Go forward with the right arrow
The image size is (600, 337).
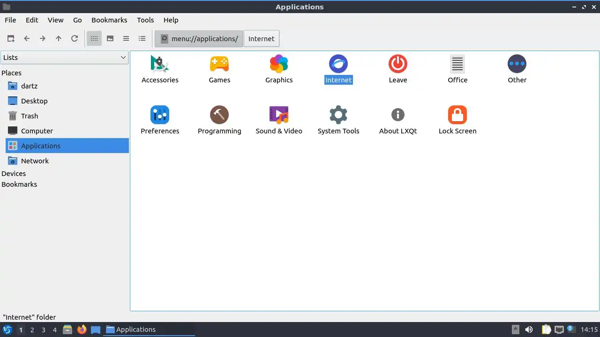click(43, 38)
